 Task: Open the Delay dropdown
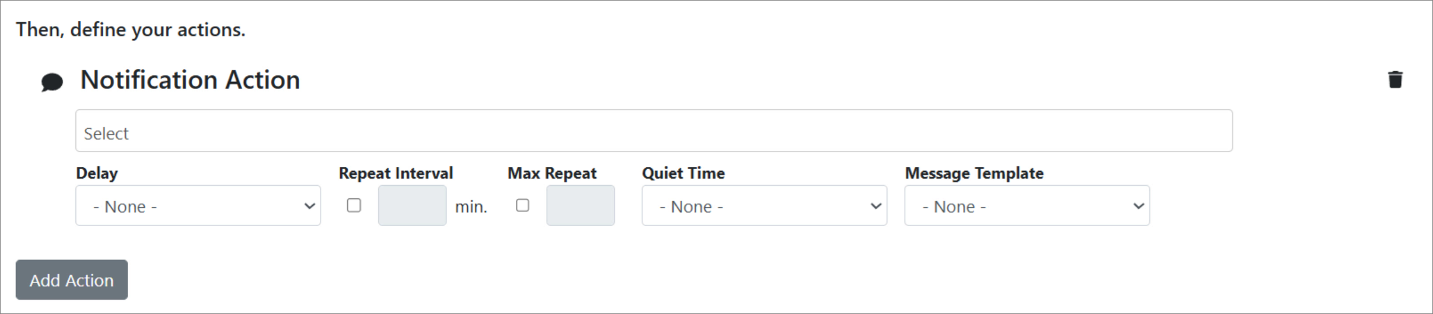tap(198, 206)
